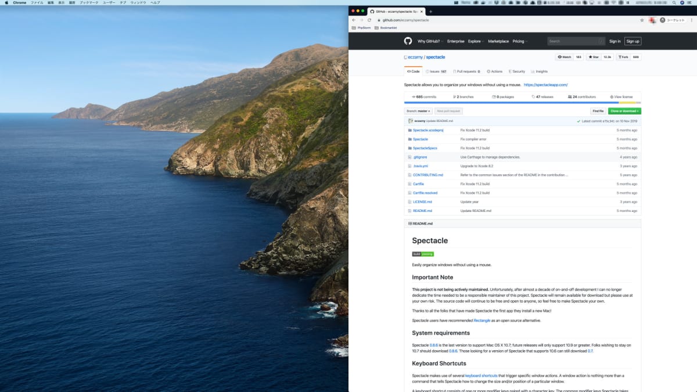Open Marketplace in GitHub header
This screenshot has height=392, width=697.
498,41
